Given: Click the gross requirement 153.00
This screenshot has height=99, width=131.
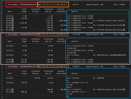Looking at the screenshot, I should [24, 60].
